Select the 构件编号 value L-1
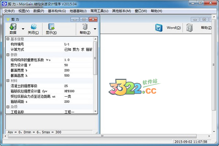219x146 pixels. [x=78, y=44]
